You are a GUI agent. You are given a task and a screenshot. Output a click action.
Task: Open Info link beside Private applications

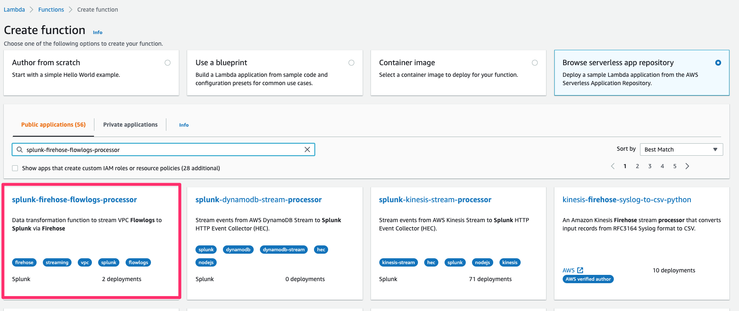184,125
